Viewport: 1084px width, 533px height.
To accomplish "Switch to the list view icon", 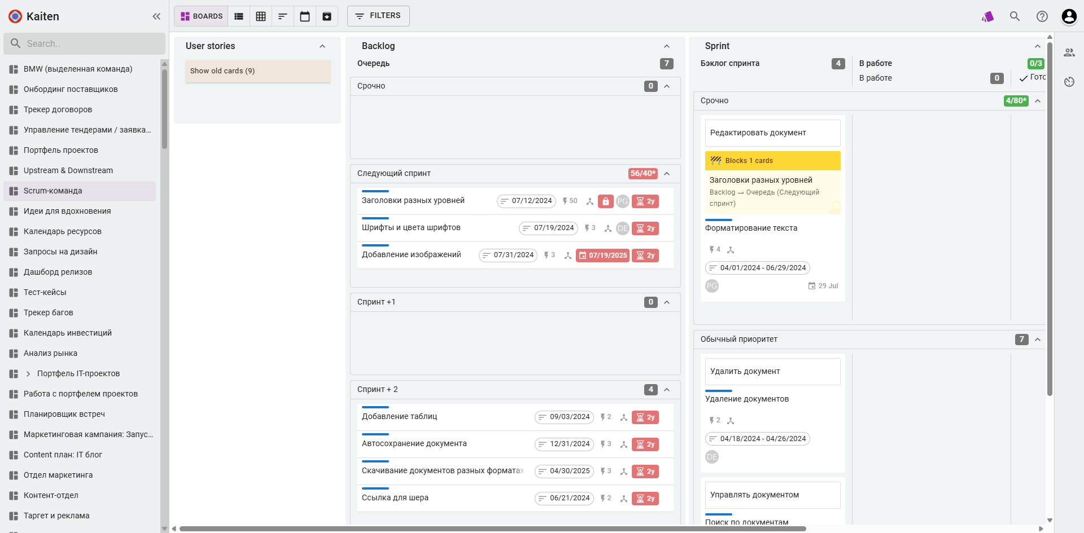I will coord(239,16).
